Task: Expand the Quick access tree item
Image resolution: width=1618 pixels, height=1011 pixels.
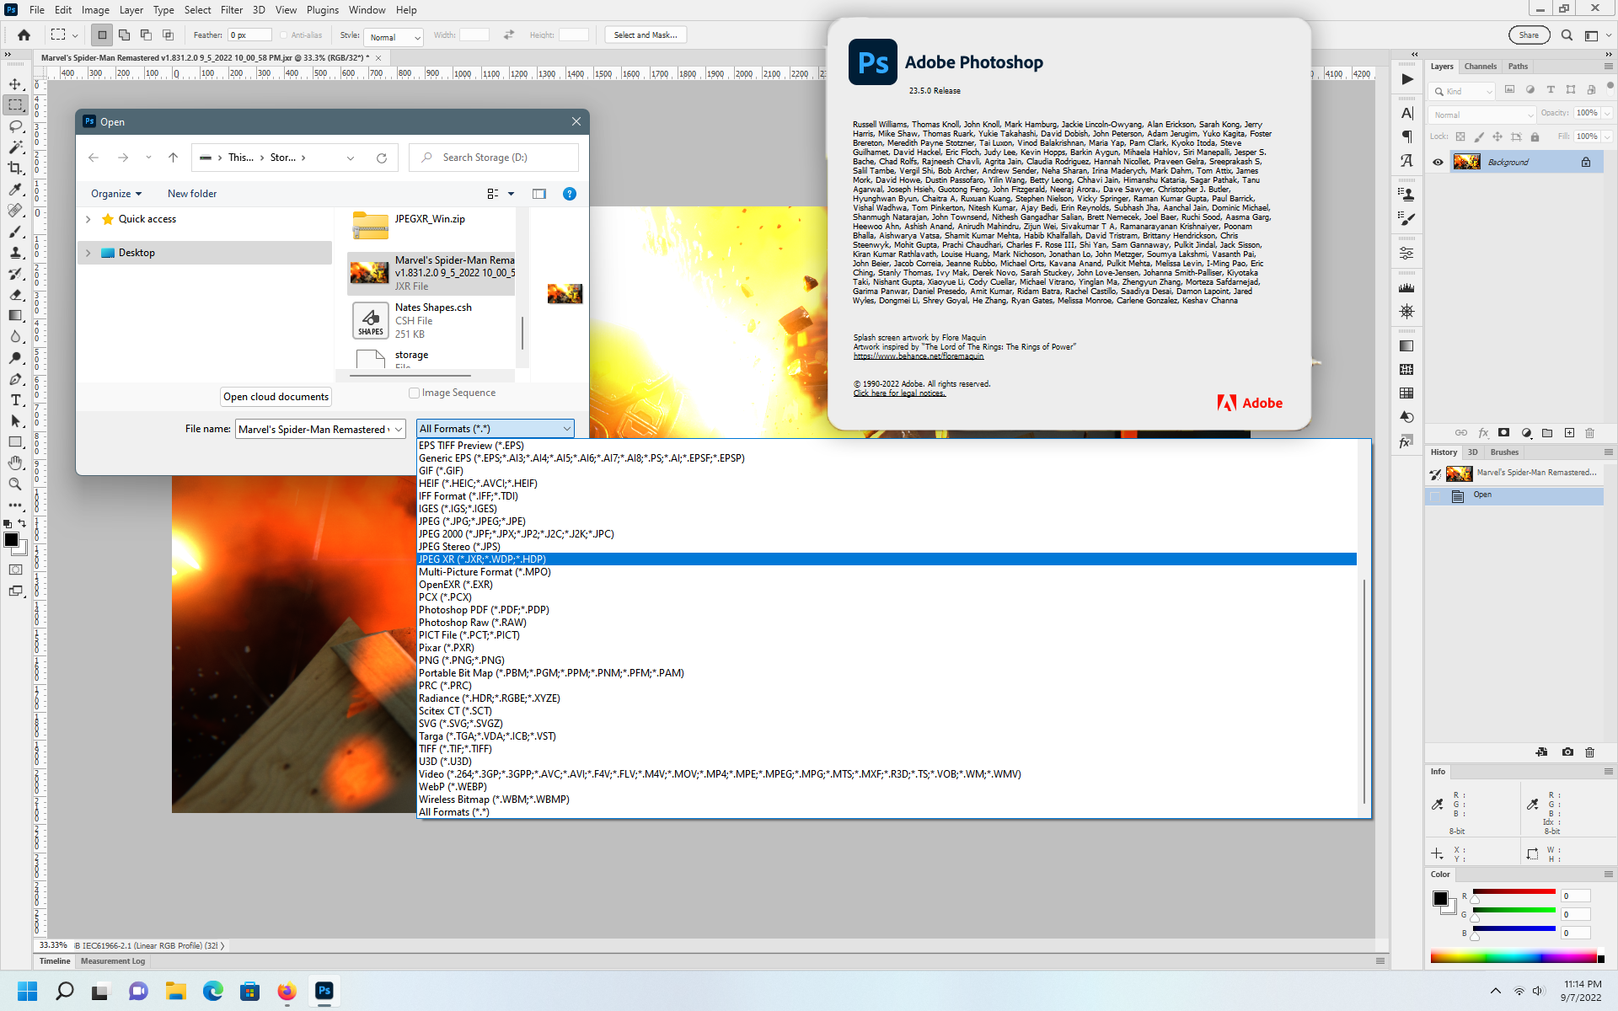Action: (x=88, y=218)
